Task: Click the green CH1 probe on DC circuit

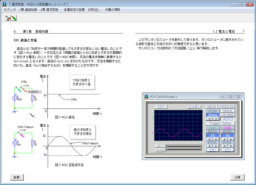Action: 20,90
